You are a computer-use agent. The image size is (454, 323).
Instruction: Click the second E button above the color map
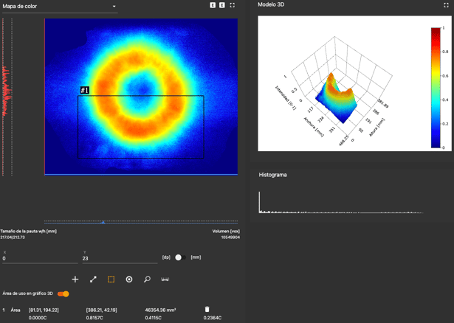point(222,5)
